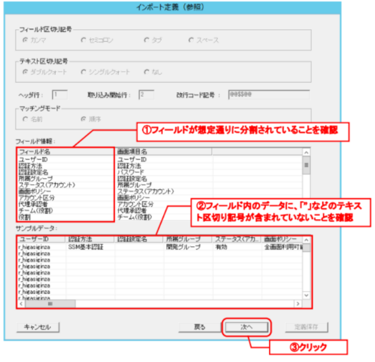Click the sample data horizontal scrollbar thumb
The image size is (375, 362).
pos(50,304)
